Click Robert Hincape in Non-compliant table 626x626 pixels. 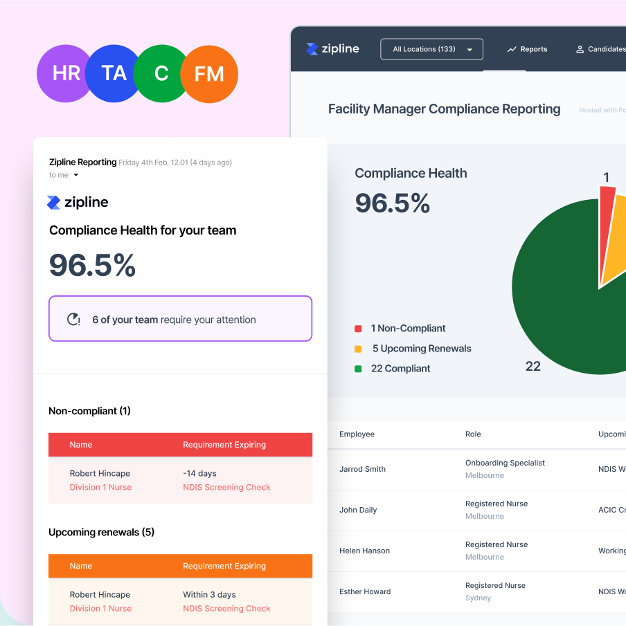(100, 473)
